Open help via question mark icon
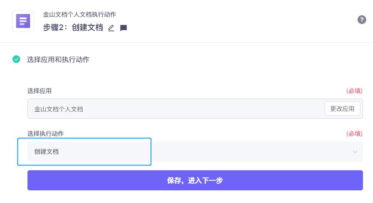 click(x=362, y=20)
